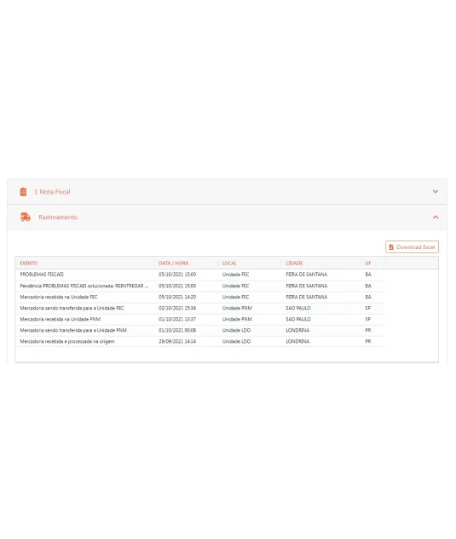Select the Pendência PROBLEMAS FISCAIS solucionada row
The image size is (456, 539).
pos(200,286)
